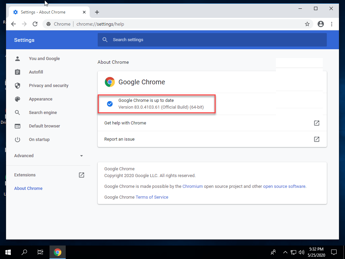Screen dimensions: 345x259
Task: Reload the page with the refresh icon
Action: (35, 24)
